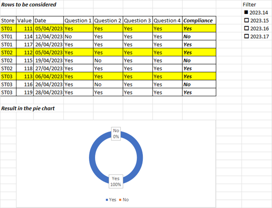This screenshot has height=208, width=272.
Task: Select the cell with value 119
Action: [x=25, y=92]
